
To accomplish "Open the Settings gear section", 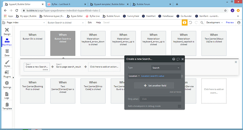I will click(x=7, y=85).
